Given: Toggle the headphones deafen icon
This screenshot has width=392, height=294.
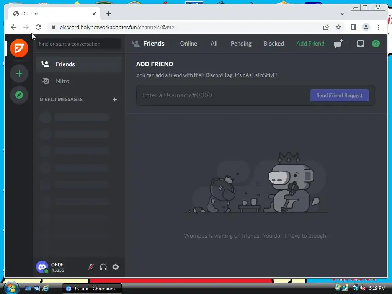Looking at the screenshot, I should (103, 267).
